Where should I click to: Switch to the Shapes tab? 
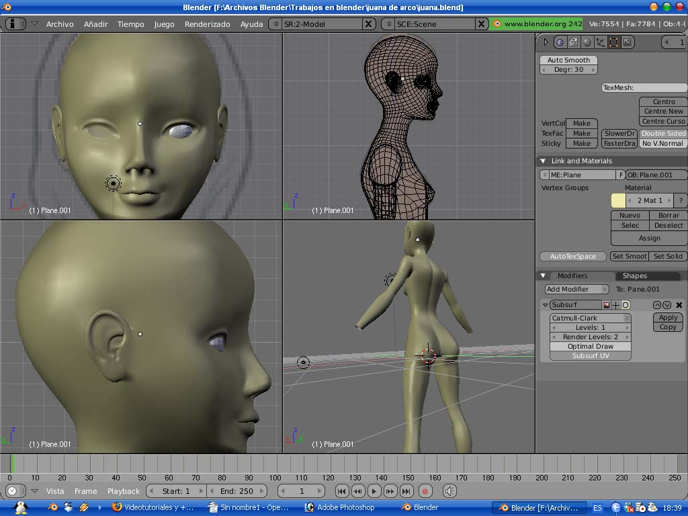pos(634,275)
